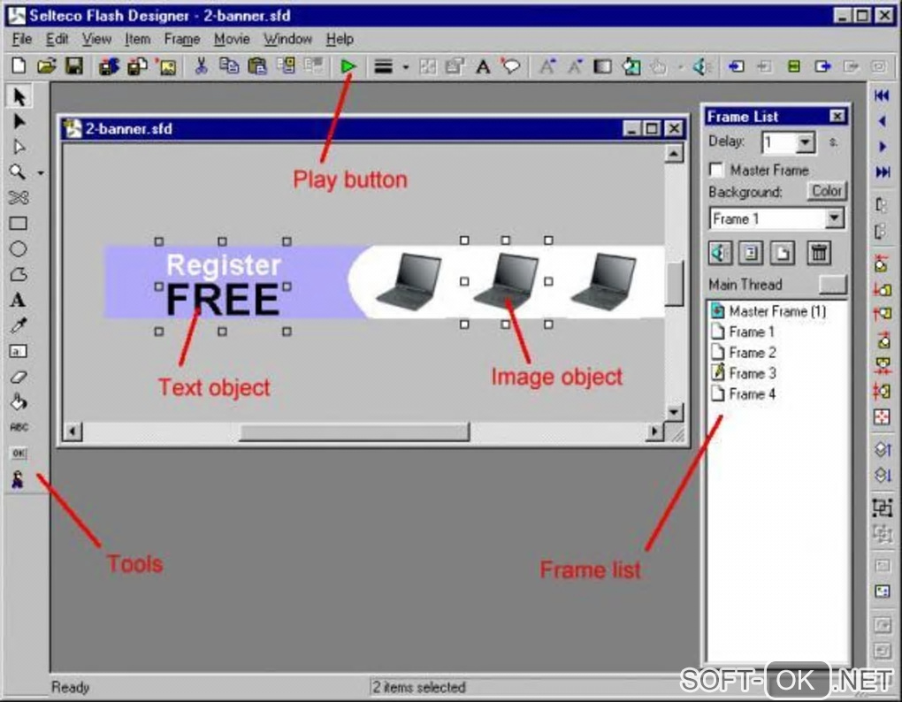Open the Help menu
This screenshot has width=902, height=702.
340,39
